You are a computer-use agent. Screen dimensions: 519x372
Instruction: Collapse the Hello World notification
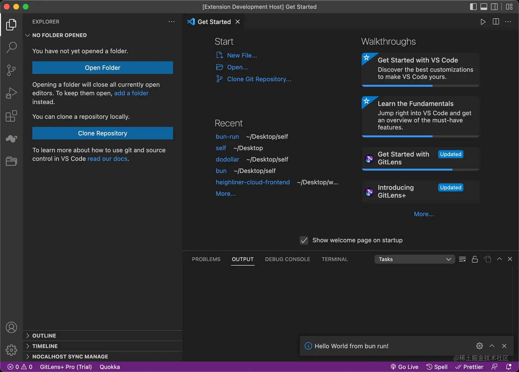coord(492,346)
